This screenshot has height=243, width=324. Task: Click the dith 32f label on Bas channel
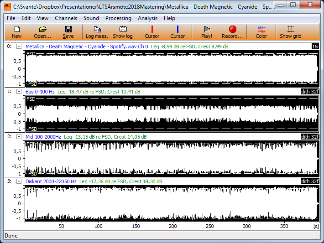click(310, 92)
